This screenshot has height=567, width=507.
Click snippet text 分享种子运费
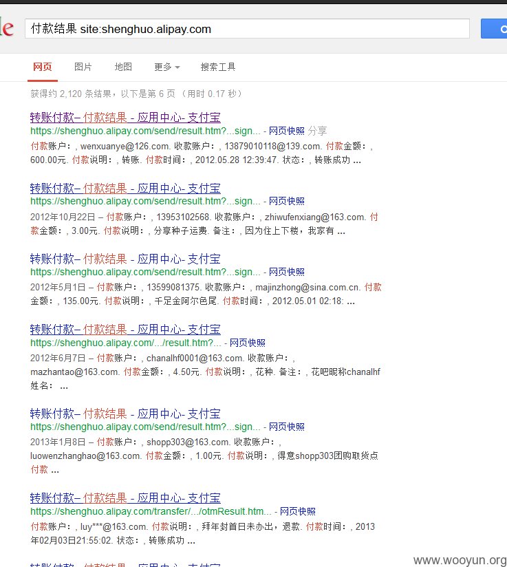tap(180, 231)
